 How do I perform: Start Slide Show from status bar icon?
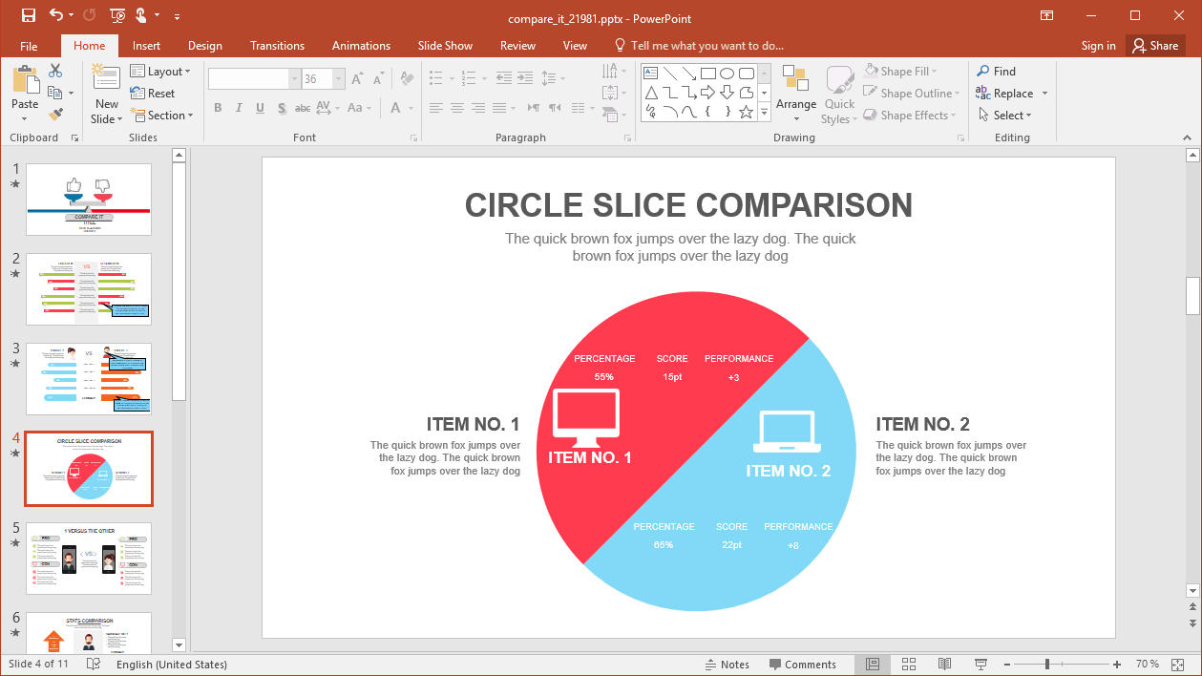click(x=981, y=665)
